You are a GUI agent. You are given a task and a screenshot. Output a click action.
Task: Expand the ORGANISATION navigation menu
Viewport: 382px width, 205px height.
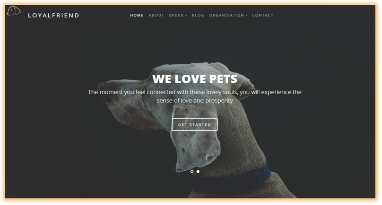pos(228,15)
